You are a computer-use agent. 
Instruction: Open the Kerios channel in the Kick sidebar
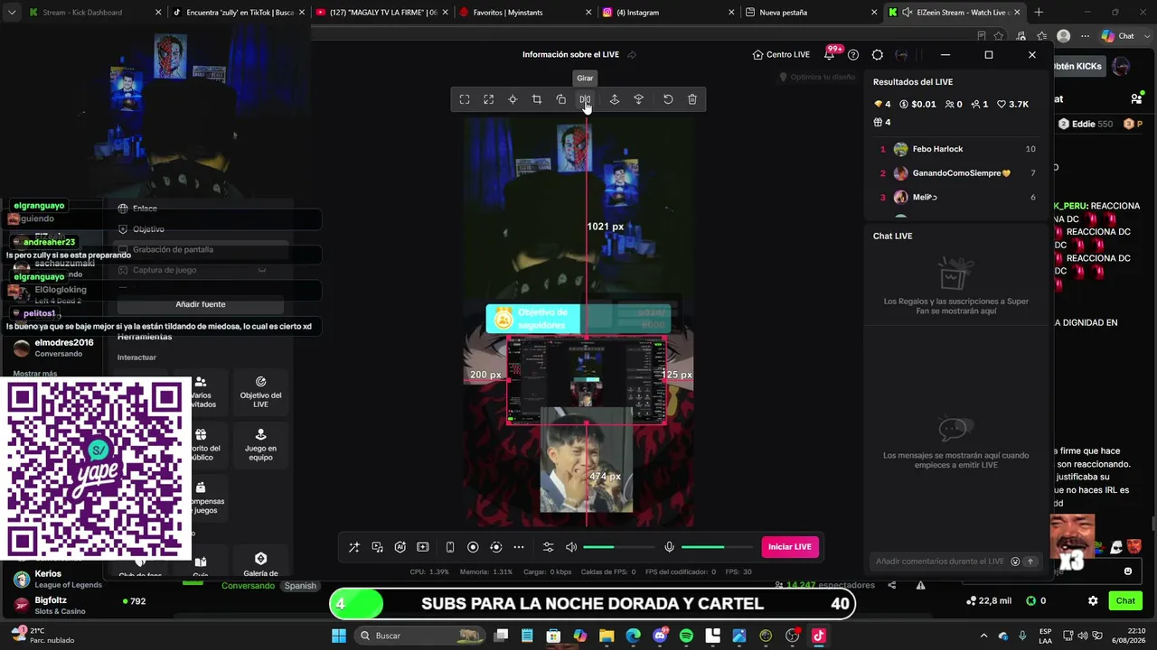pyautogui.click(x=60, y=579)
